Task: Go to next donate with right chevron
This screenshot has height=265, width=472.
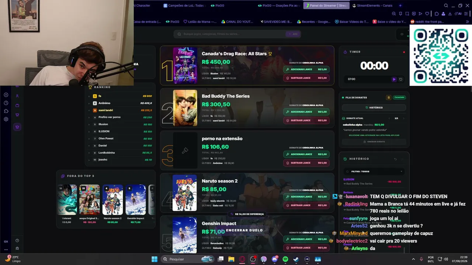Action: 403,118
